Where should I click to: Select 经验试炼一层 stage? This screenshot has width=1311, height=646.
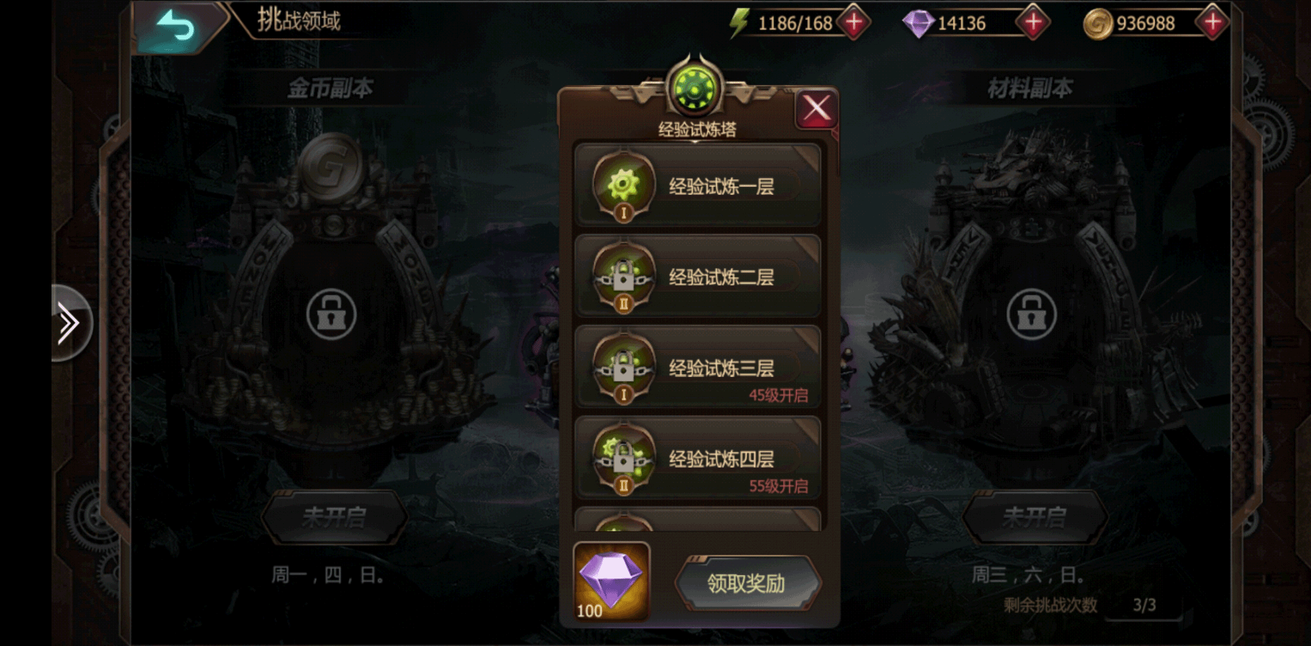click(x=697, y=185)
